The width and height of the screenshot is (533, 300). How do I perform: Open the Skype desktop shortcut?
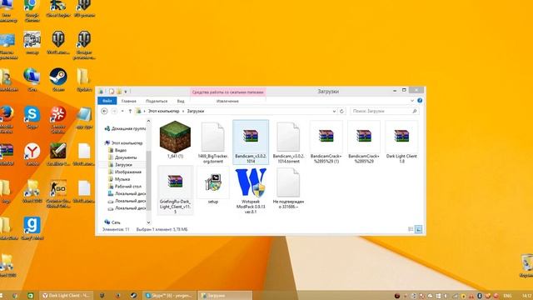[x=32, y=117]
